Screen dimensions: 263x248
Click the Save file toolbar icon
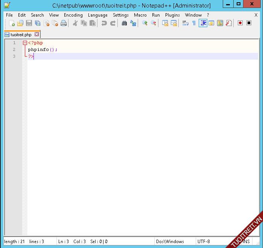(x=29, y=23)
